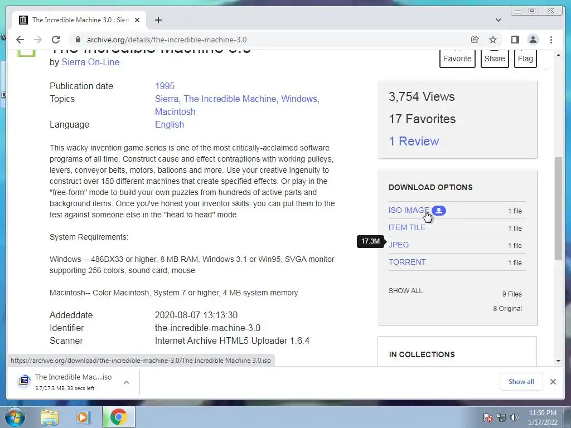Open the volume tray icon
The image size is (571, 428).
point(515,417)
